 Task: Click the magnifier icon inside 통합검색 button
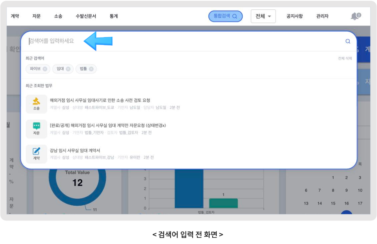point(235,16)
